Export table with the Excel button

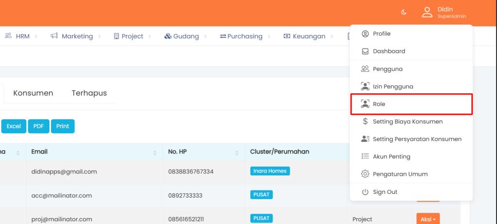tap(14, 126)
